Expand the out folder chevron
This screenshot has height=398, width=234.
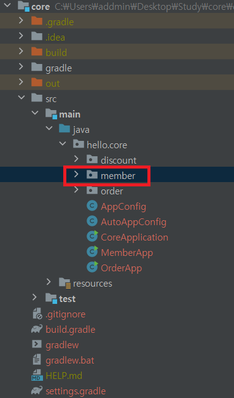pos(21,82)
